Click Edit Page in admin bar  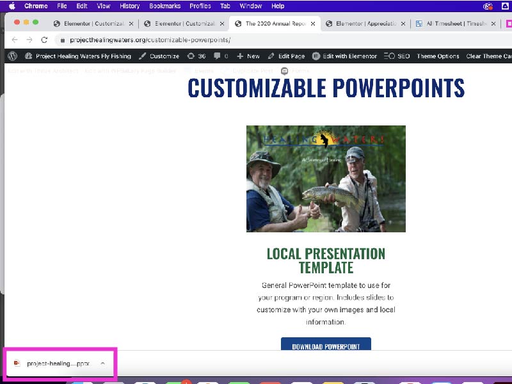286,56
